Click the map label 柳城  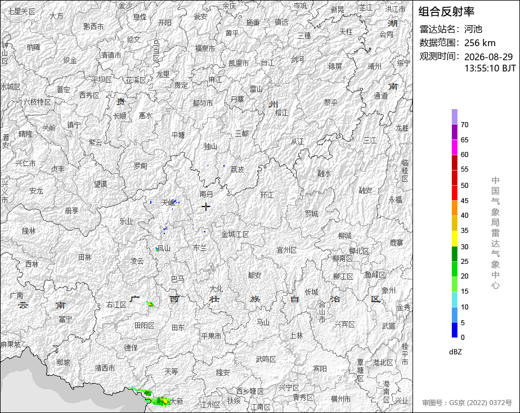tap(344, 236)
